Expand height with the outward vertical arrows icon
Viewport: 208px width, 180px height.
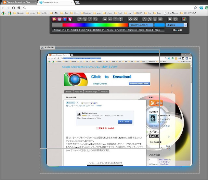(121, 19)
